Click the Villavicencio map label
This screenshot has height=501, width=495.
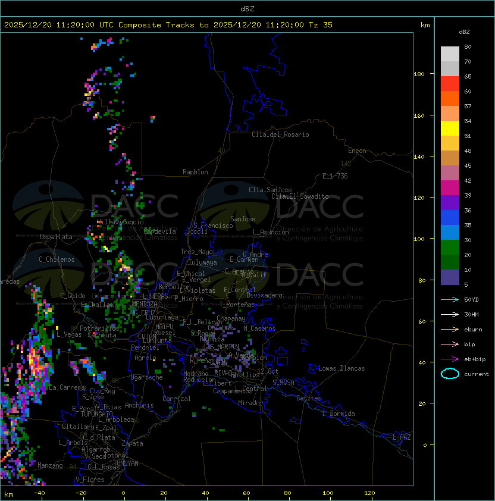point(120,222)
